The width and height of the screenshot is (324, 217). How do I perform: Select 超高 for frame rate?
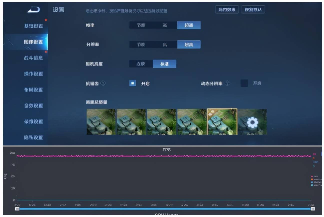tap(189, 25)
